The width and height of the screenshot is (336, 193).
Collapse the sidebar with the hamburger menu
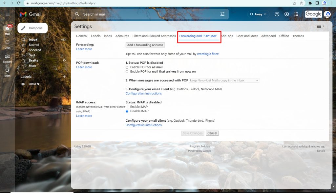point(7,14)
